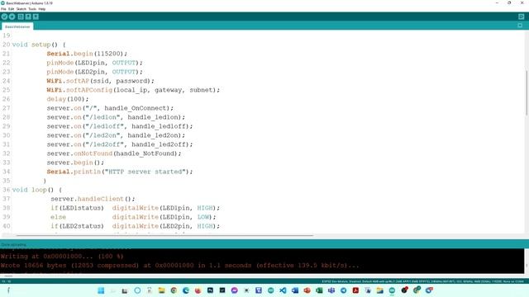Click the editor horizontal scrollbar thumb
This screenshot has width=529, height=297.
point(164,235)
